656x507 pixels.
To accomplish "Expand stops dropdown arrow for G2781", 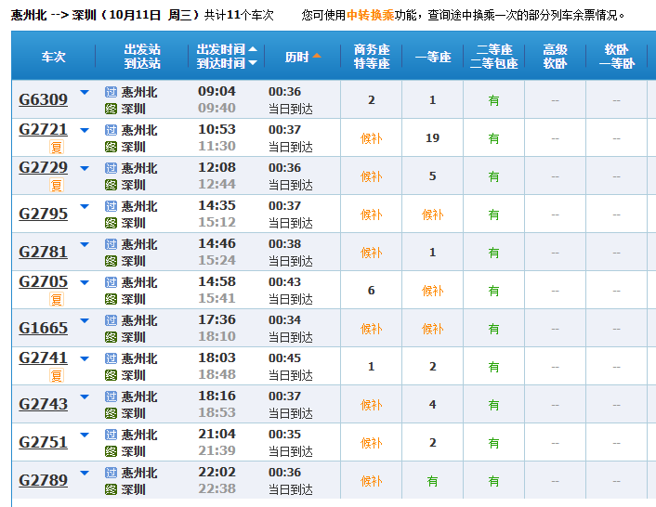I will point(85,244).
